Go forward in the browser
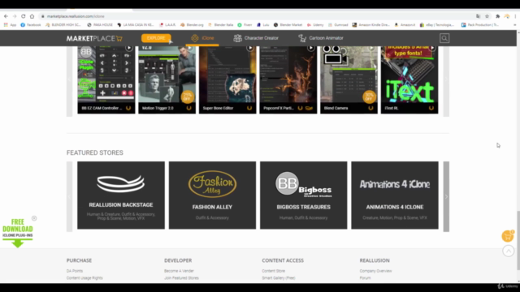This screenshot has width=520, height=292. (x=15, y=16)
